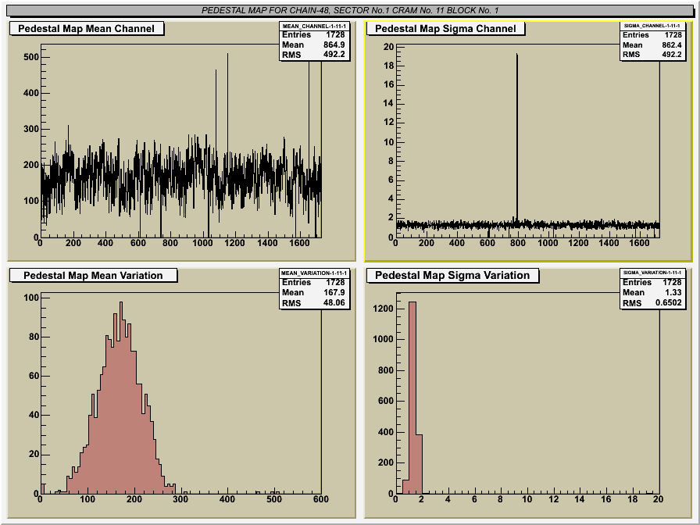Click the MEAN_VARIATION-1-11-1 stats box name

pos(314,273)
